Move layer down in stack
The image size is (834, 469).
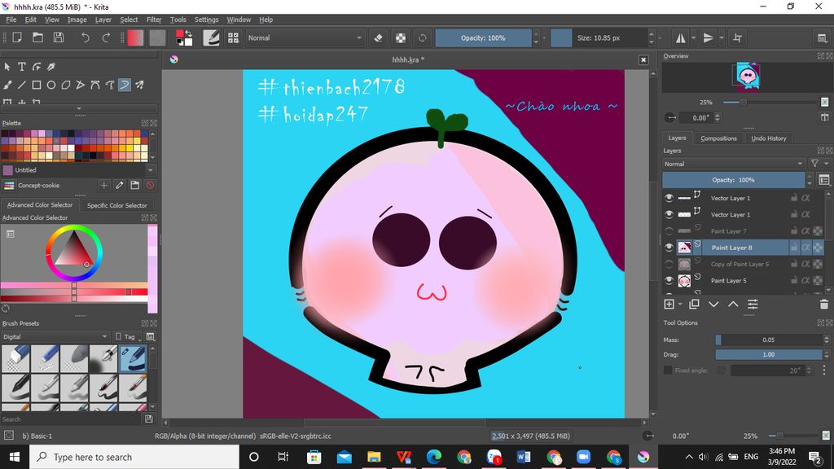[713, 305]
